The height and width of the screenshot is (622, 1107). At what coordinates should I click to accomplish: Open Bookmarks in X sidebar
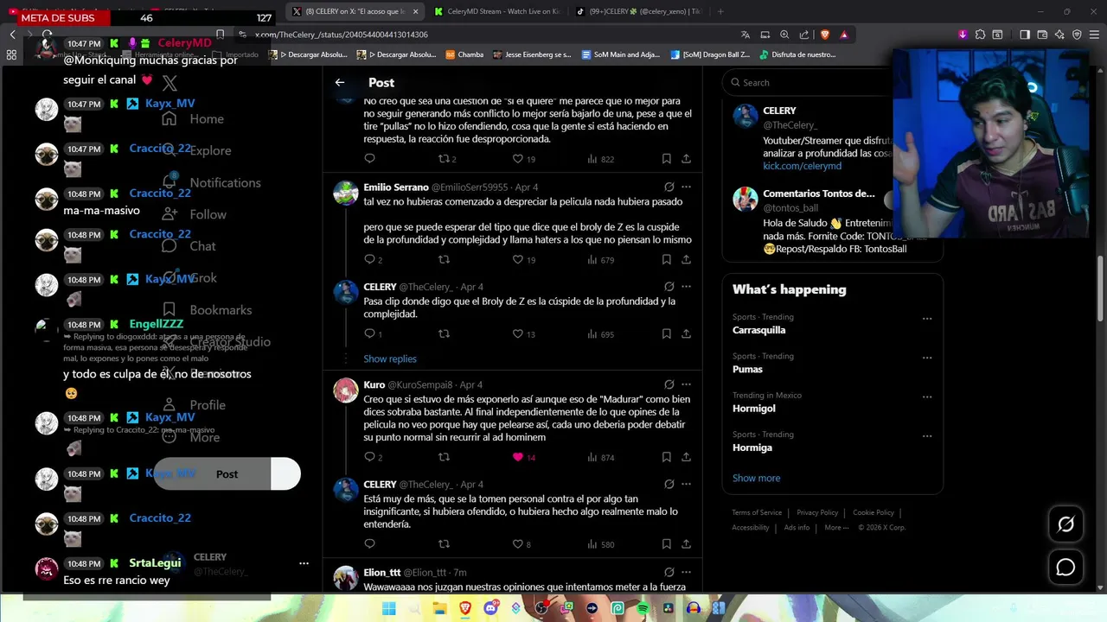pyautogui.click(x=208, y=309)
